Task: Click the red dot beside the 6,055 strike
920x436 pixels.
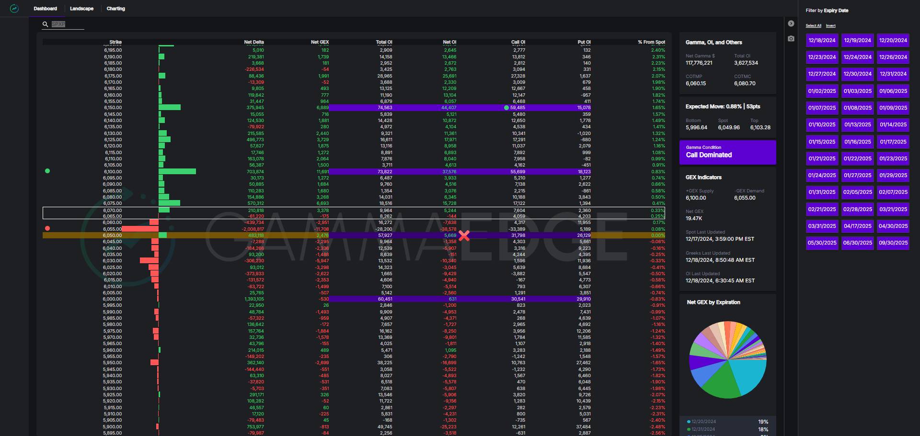Action: [x=47, y=228]
